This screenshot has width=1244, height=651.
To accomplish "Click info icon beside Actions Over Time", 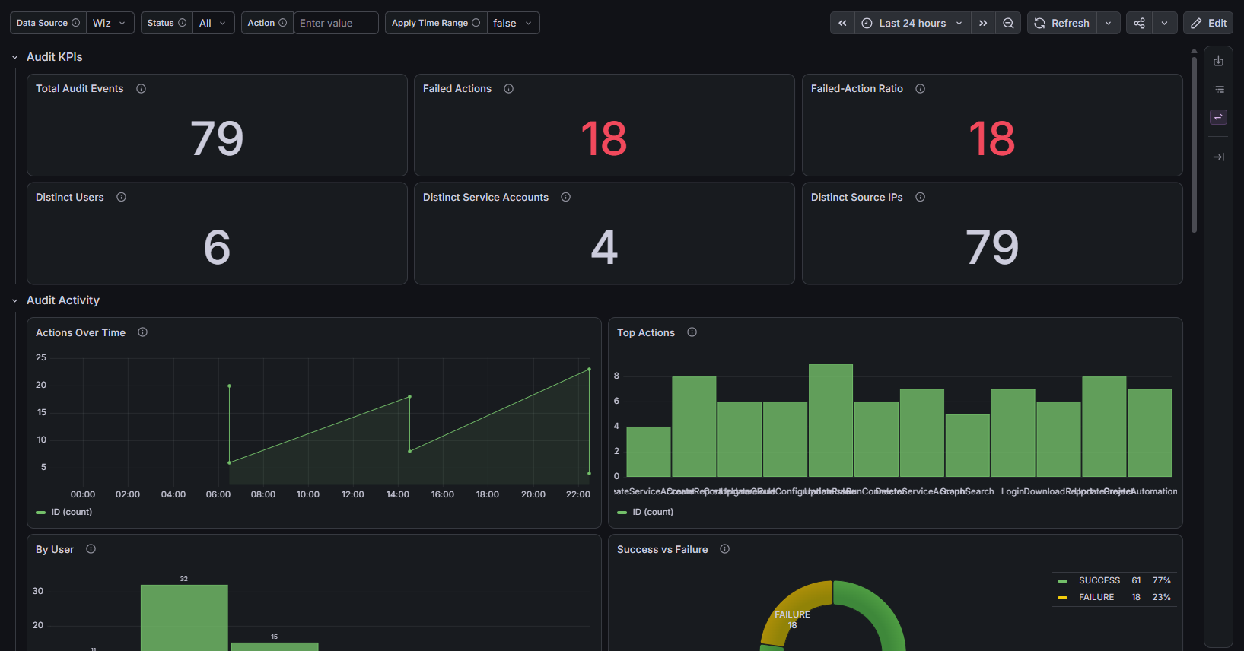I will pyautogui.click(x=142, y=332).
